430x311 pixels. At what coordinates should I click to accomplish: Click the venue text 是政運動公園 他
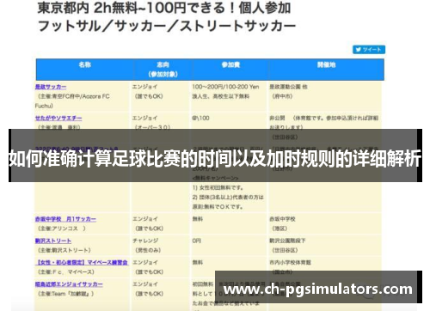coord(288,87)
